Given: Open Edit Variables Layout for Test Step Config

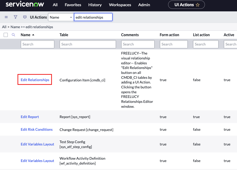Looking at the screenshot, I should pyautogui.click(x=37, y=144).
